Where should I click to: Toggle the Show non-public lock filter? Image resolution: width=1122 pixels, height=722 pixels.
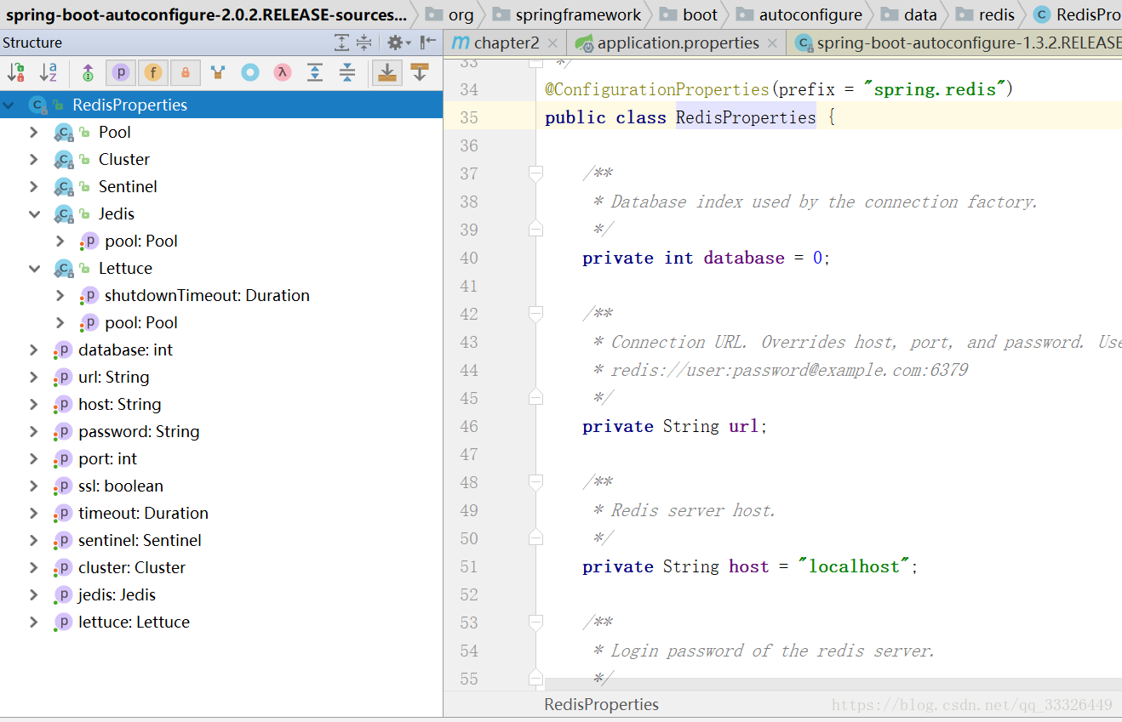(x=185, y=73)
